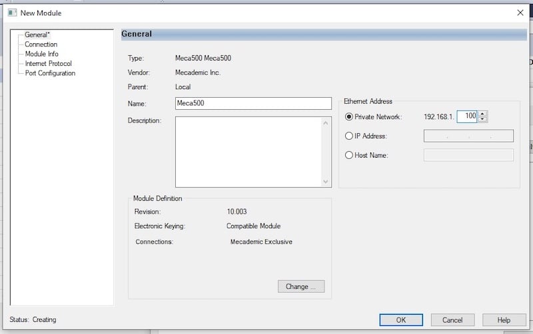Select the Private Network radio button
This screenshot has width=533, height=334.
[348, 116]
